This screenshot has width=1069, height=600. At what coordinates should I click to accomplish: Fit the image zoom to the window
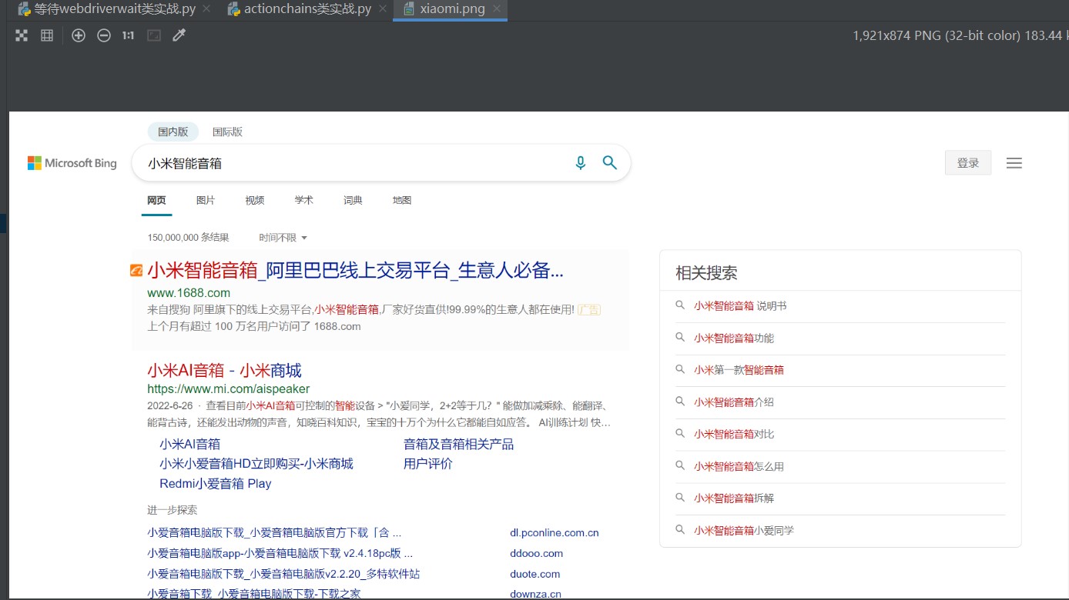154,35
